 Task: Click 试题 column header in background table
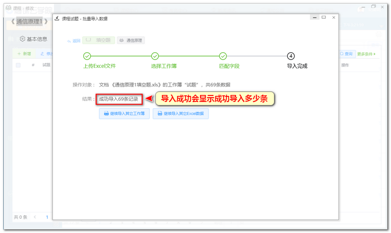click(x=46, y=65)
